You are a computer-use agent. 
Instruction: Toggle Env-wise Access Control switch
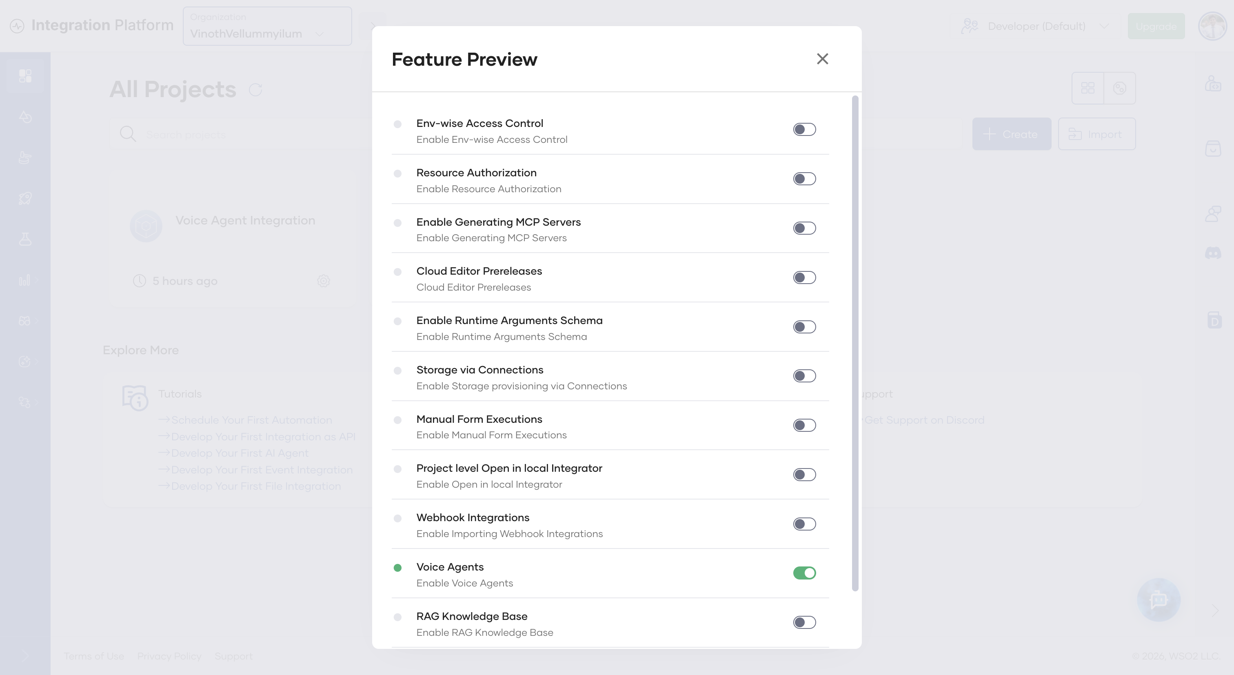pos(804,129)
